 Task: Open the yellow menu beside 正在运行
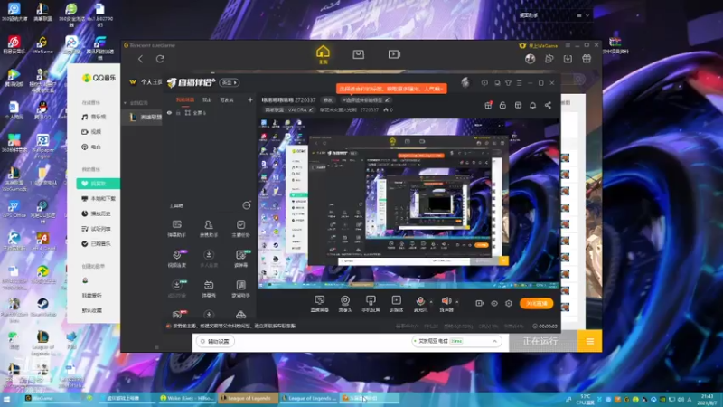click(590, 341)
